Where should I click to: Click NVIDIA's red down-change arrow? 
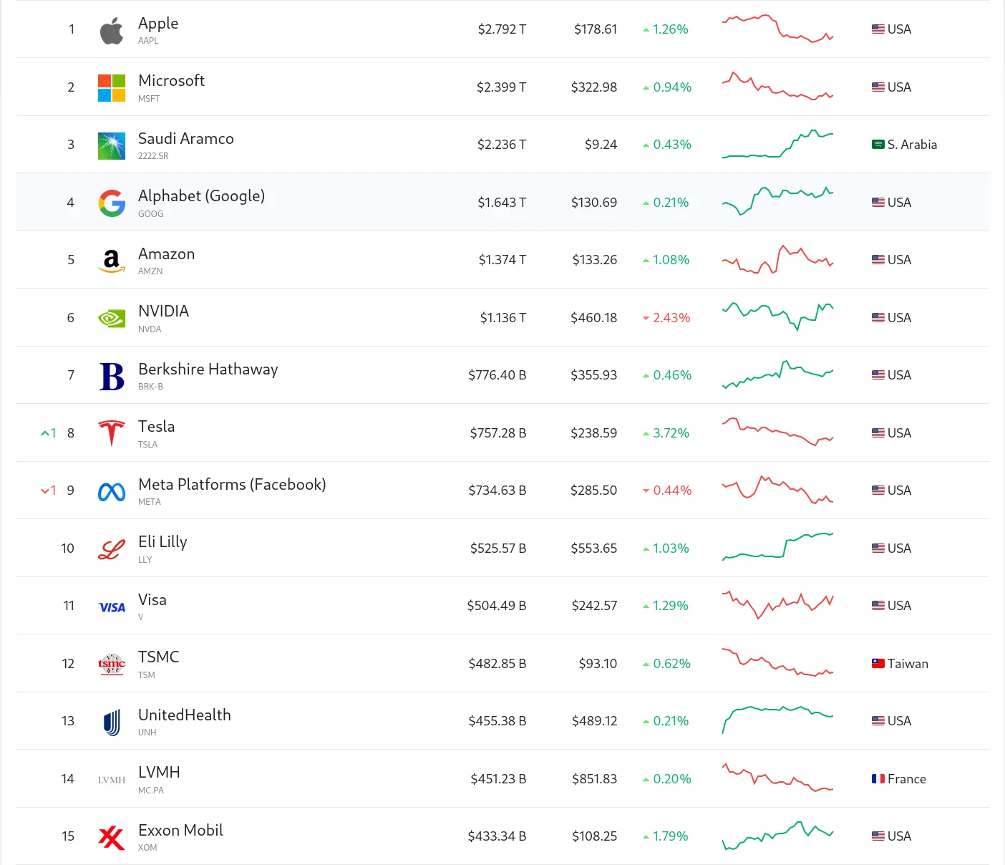click(x=646, y=318)
